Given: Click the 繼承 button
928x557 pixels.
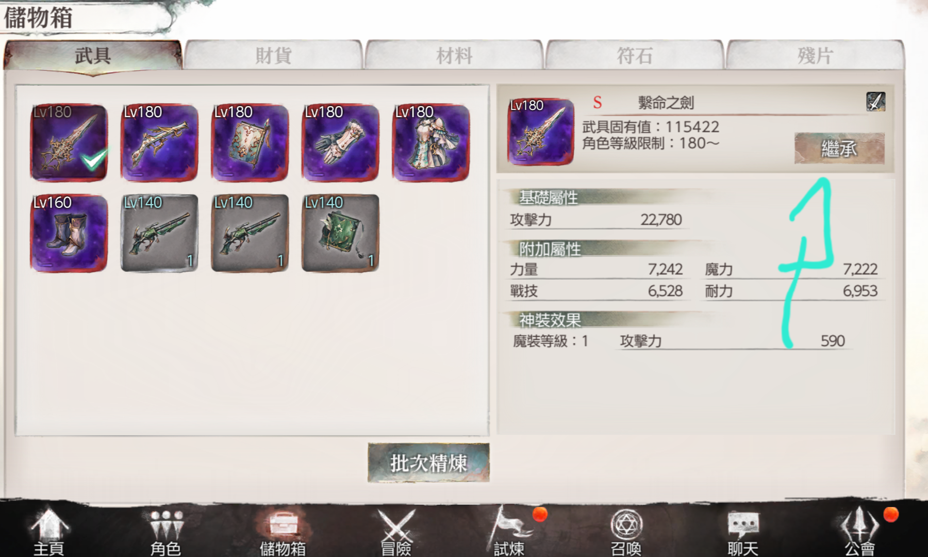Looking at the screenshot, I should pyautogui.click(x=839, y=149).
